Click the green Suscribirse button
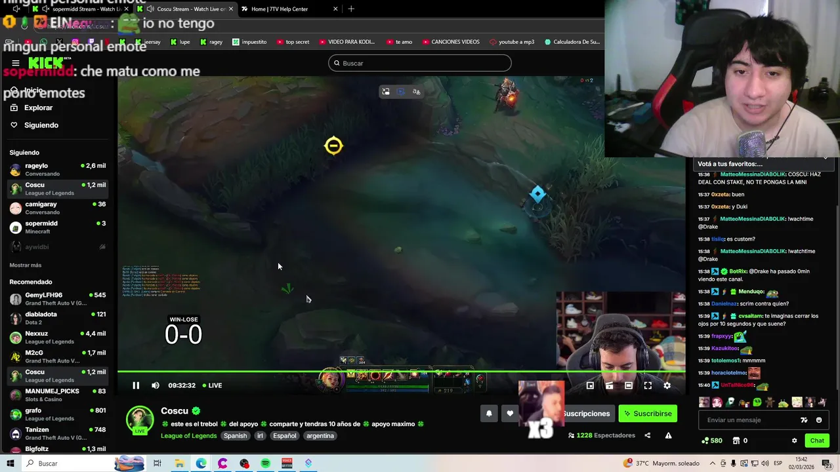Screen dimensions: 840x472 click(648, 414)
